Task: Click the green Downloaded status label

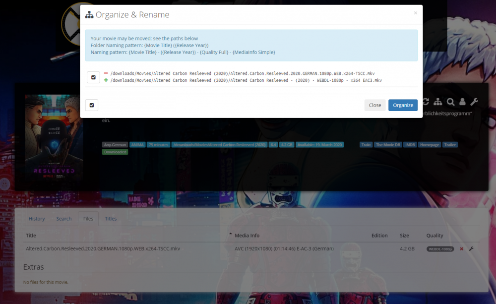Action: (115, 152)
